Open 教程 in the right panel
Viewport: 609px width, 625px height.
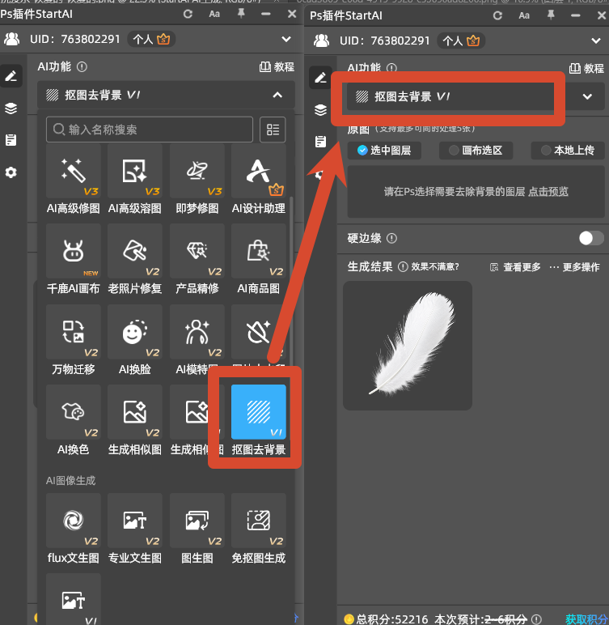point(586,69)
